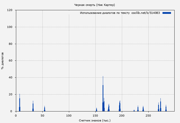Click the y-axis tick label '80'
The image size is (180, 123).
[x=11, y=44]
